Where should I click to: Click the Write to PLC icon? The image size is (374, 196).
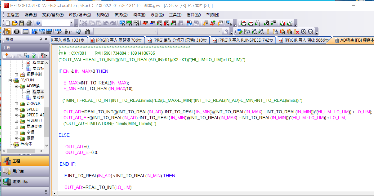tap(145, 23)
